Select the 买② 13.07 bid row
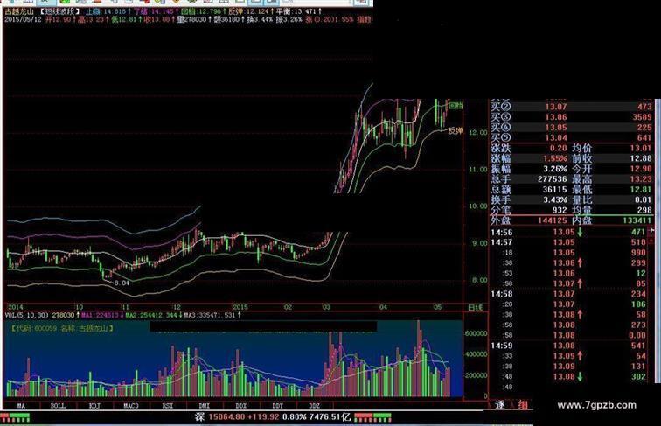 click(572, 107)
